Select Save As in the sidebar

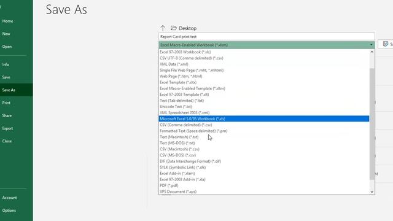click(x=17, y=90)
